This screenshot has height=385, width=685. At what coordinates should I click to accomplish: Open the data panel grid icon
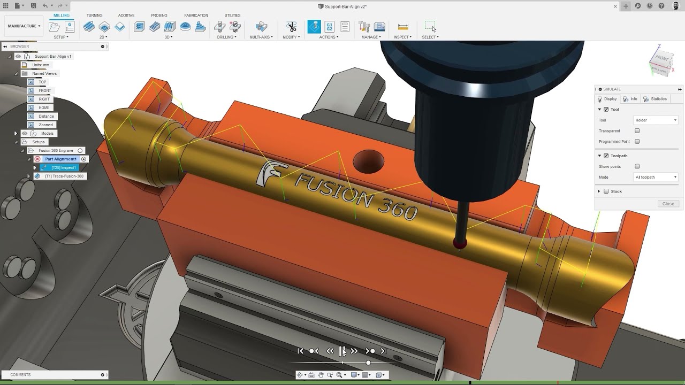coord(6,6)
